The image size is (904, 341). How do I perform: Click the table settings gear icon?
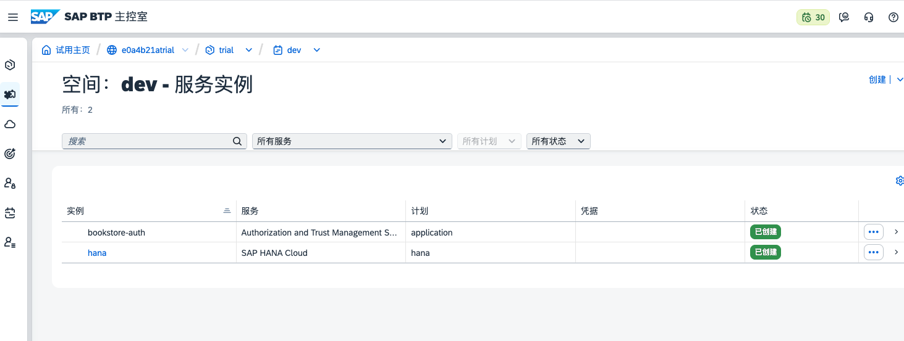(900, 181)
